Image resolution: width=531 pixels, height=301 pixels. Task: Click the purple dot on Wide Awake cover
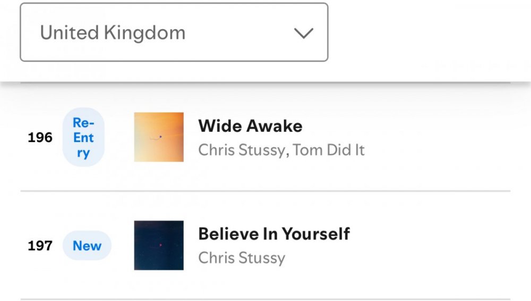[160, 137]
